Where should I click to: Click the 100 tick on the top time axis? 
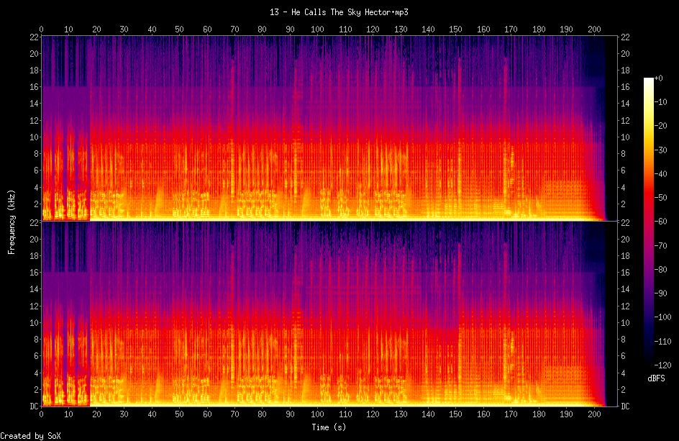tap(317, 29)
